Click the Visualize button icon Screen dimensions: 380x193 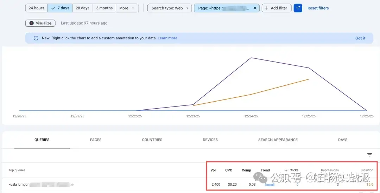pos(32,23)
